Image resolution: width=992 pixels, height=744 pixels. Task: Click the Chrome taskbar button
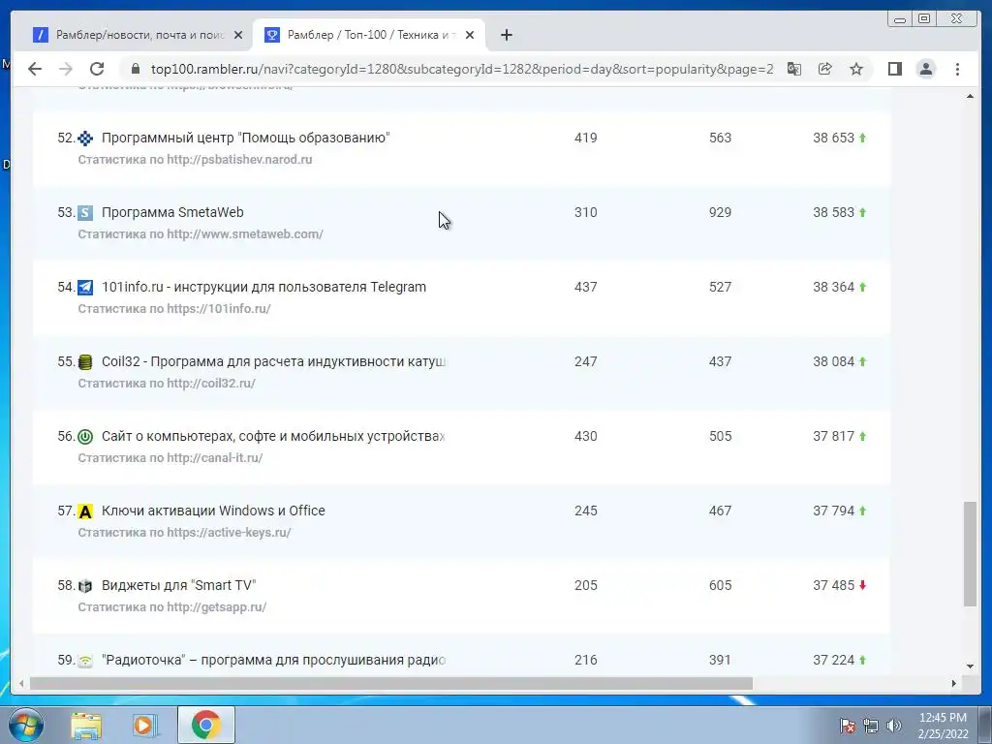[205, 725]
